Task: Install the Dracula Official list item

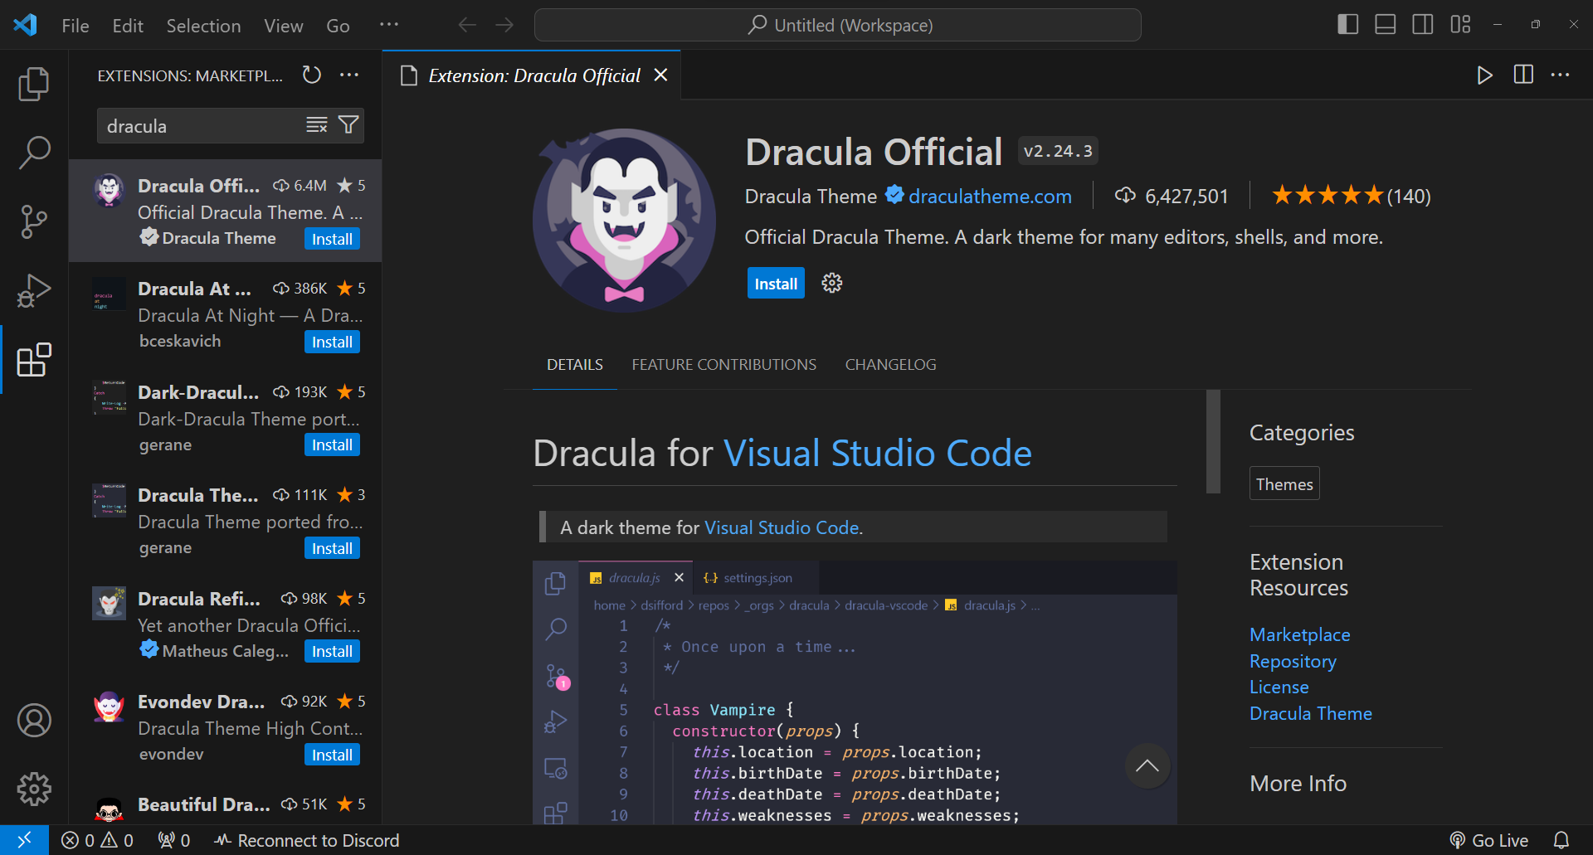Action: (332, 240)
